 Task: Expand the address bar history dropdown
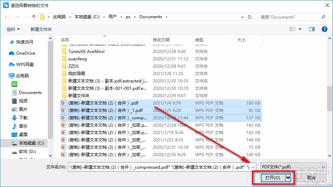click(x=242, y=17)
